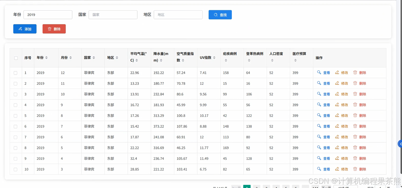The width and height of the screenshot is (402, 188).
Task: Open 修改 link for row 2
Action: tap(345, 83)
